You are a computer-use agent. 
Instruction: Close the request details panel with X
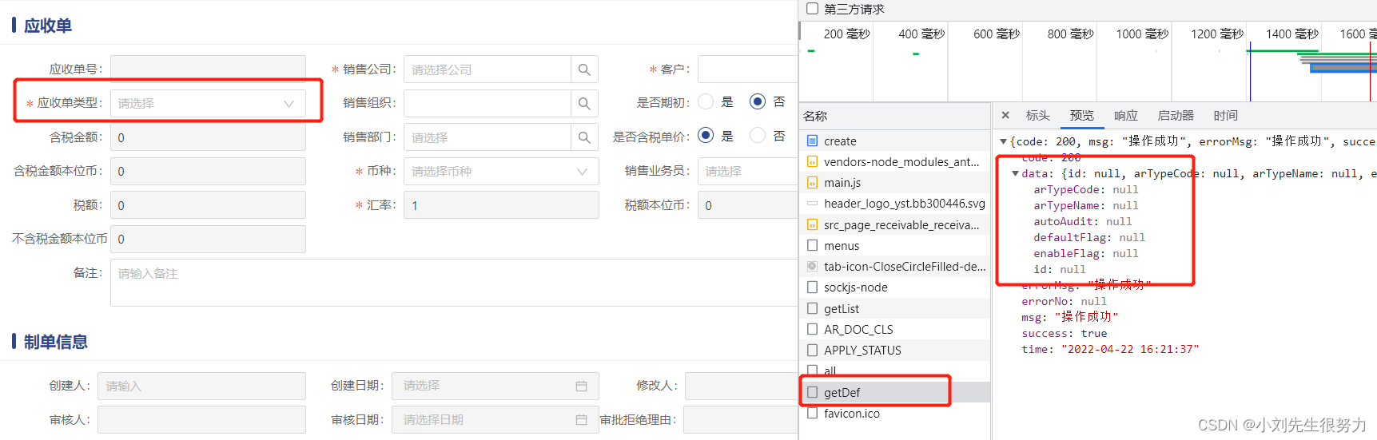(1005, 115)
